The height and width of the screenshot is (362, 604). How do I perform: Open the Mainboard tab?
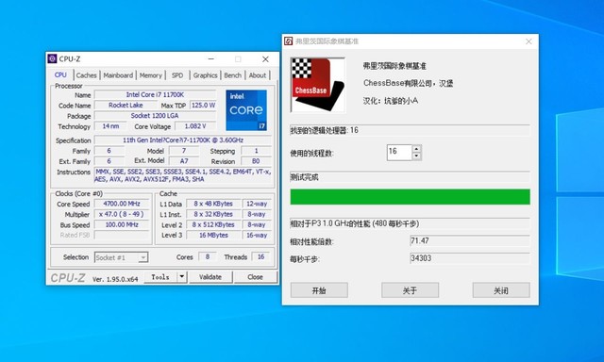pyautogui.click(x=118, y=75)
